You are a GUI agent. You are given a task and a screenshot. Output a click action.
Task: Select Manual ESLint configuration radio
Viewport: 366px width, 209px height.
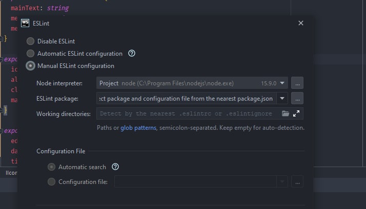click(31, 66)
